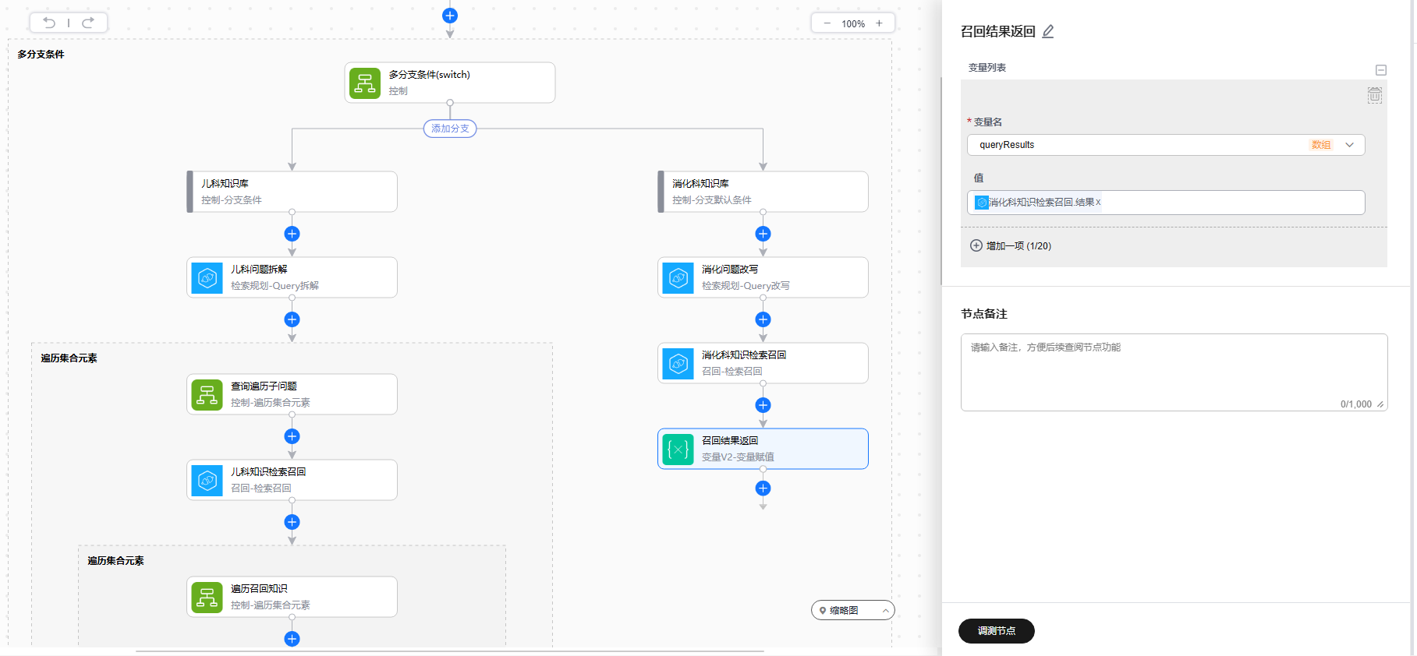Screen dimensions: 1417x656
Task: Zoom in with the plus icon
Action: [879, 23]
